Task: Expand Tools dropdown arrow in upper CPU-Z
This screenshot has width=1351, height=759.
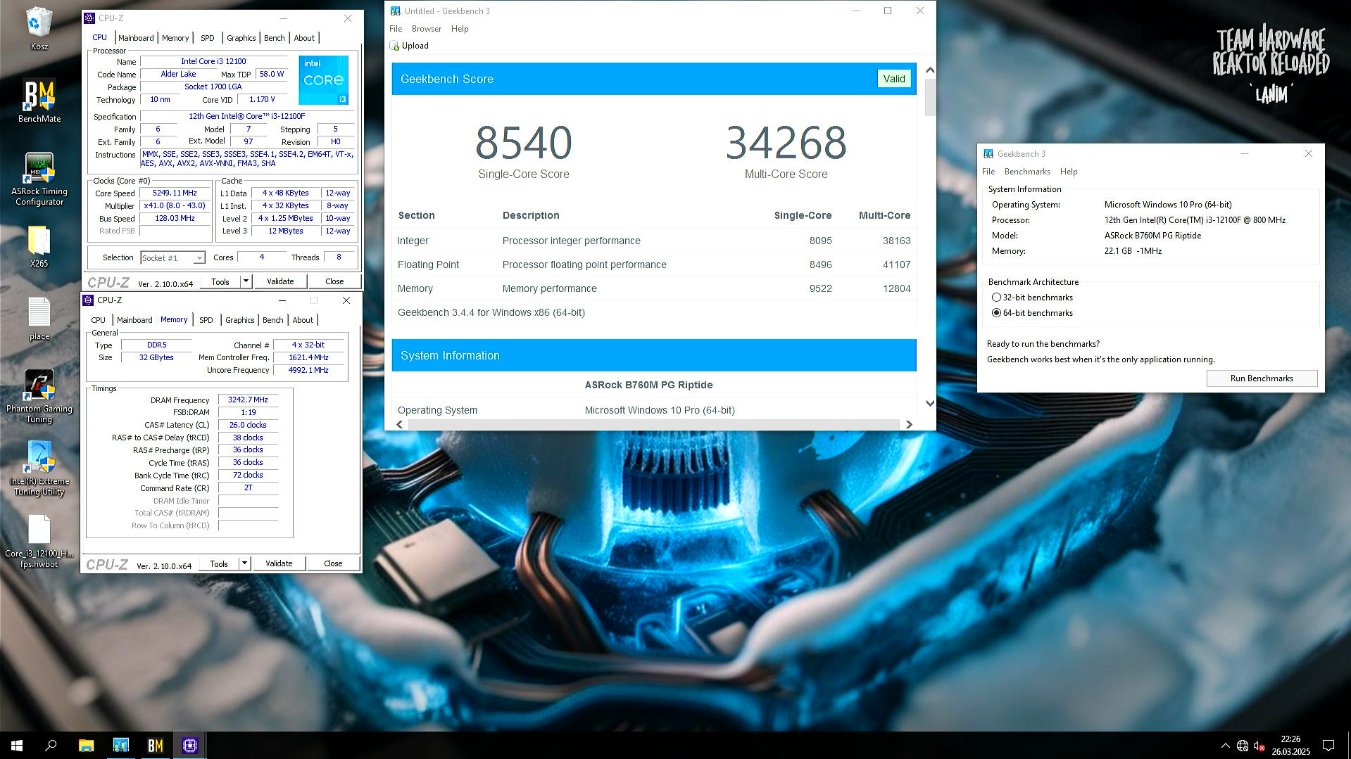Action: coord(246,281)
